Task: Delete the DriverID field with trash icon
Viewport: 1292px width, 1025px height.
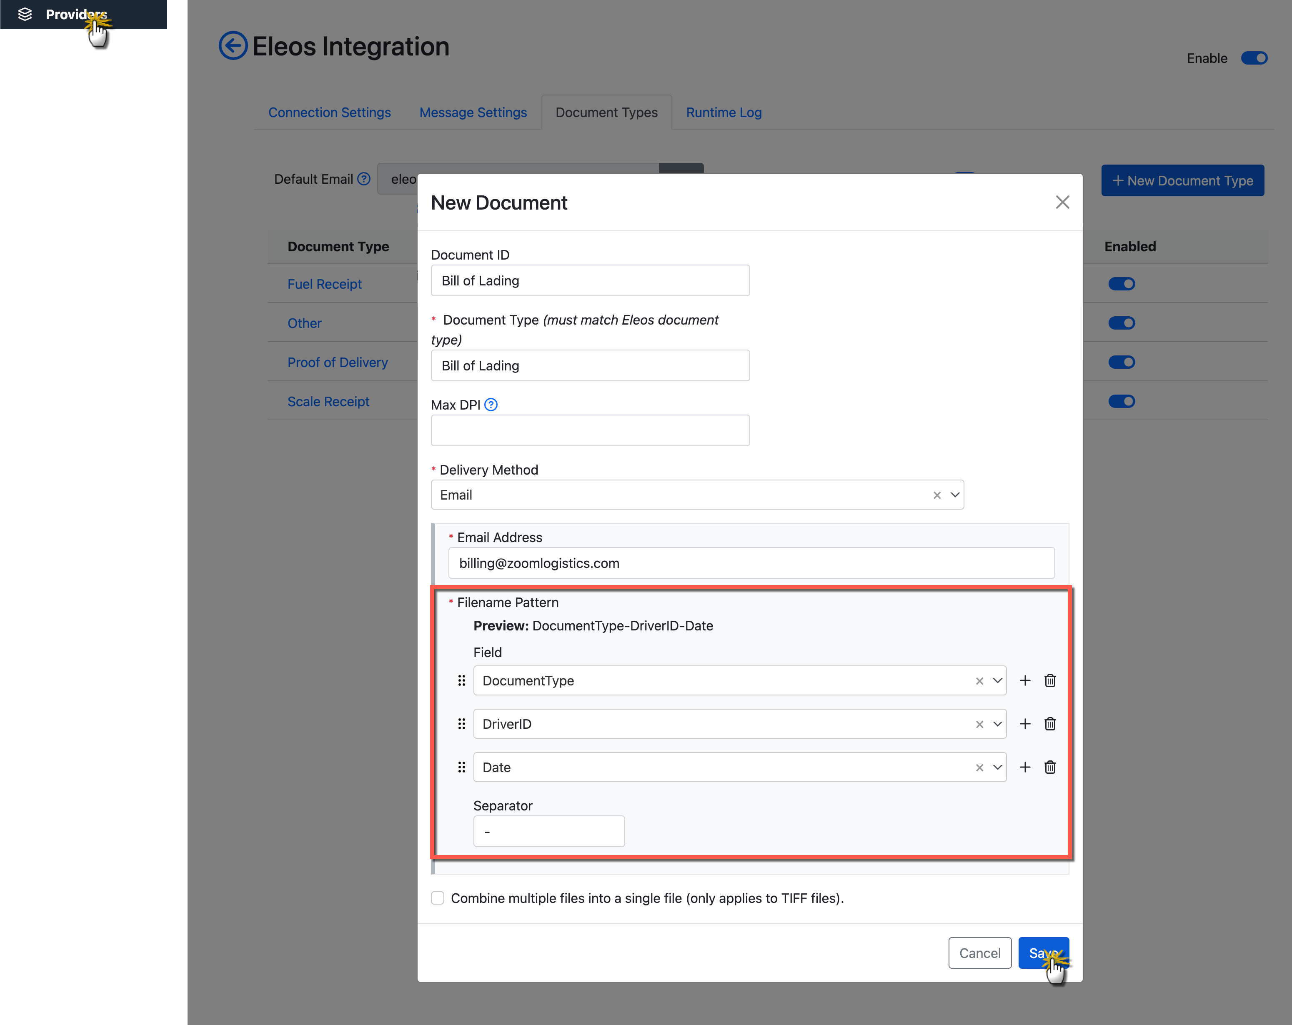Action: coord(1050,724)
